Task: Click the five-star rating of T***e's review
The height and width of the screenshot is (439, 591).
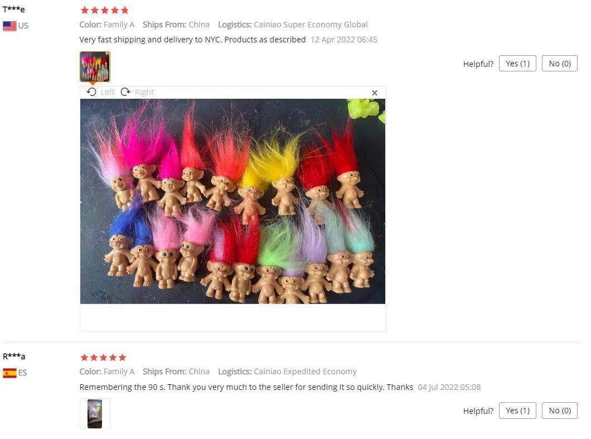Action: tap(104, 10)
